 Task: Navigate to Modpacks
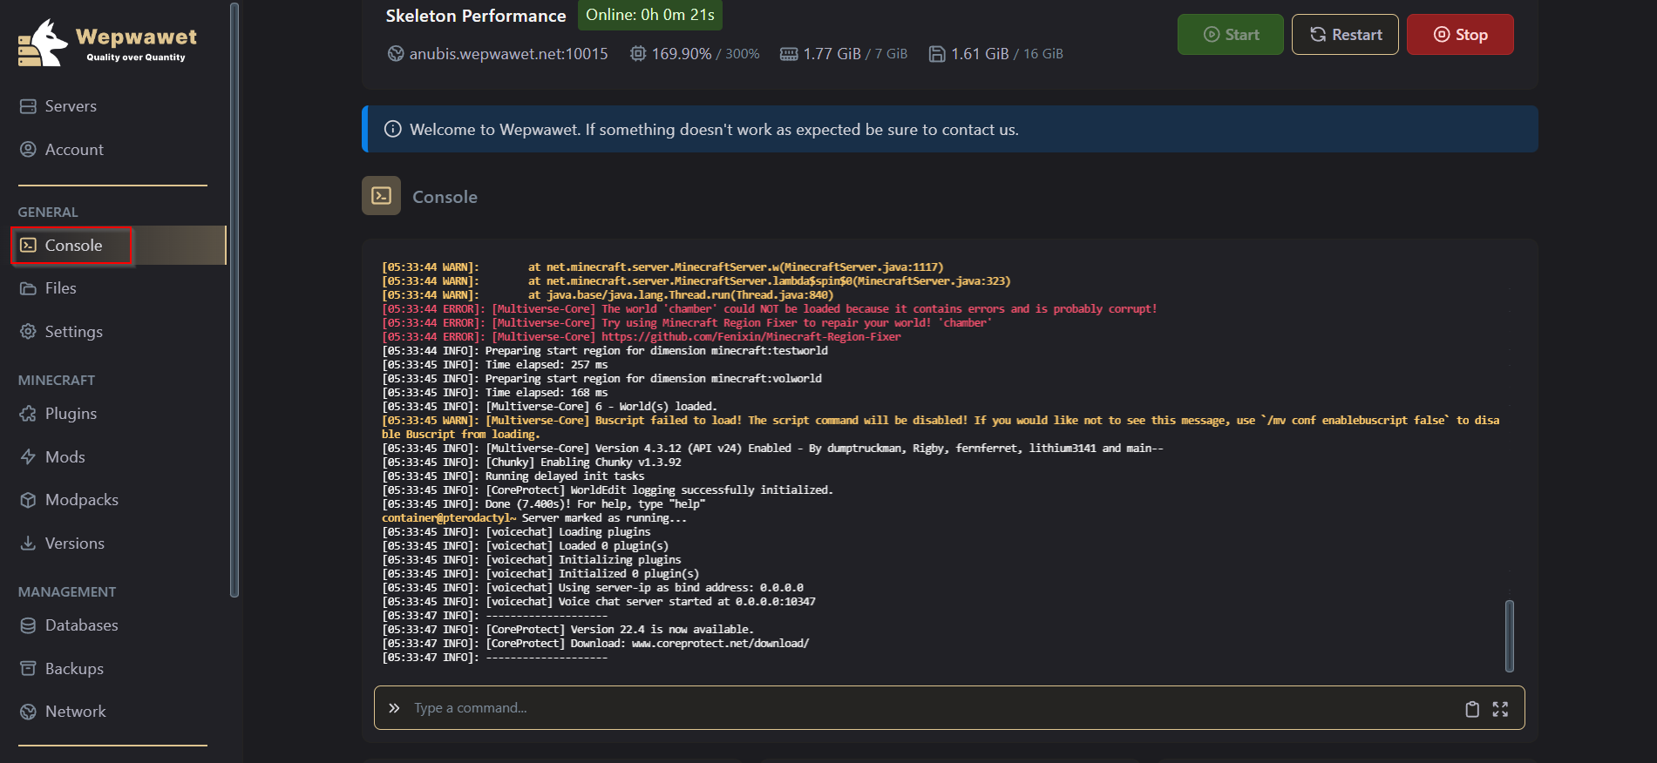tap(81, 500)
